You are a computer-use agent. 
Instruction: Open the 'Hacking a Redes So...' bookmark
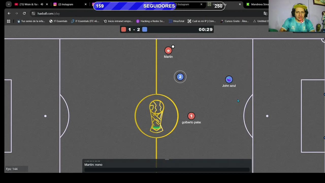150,21
